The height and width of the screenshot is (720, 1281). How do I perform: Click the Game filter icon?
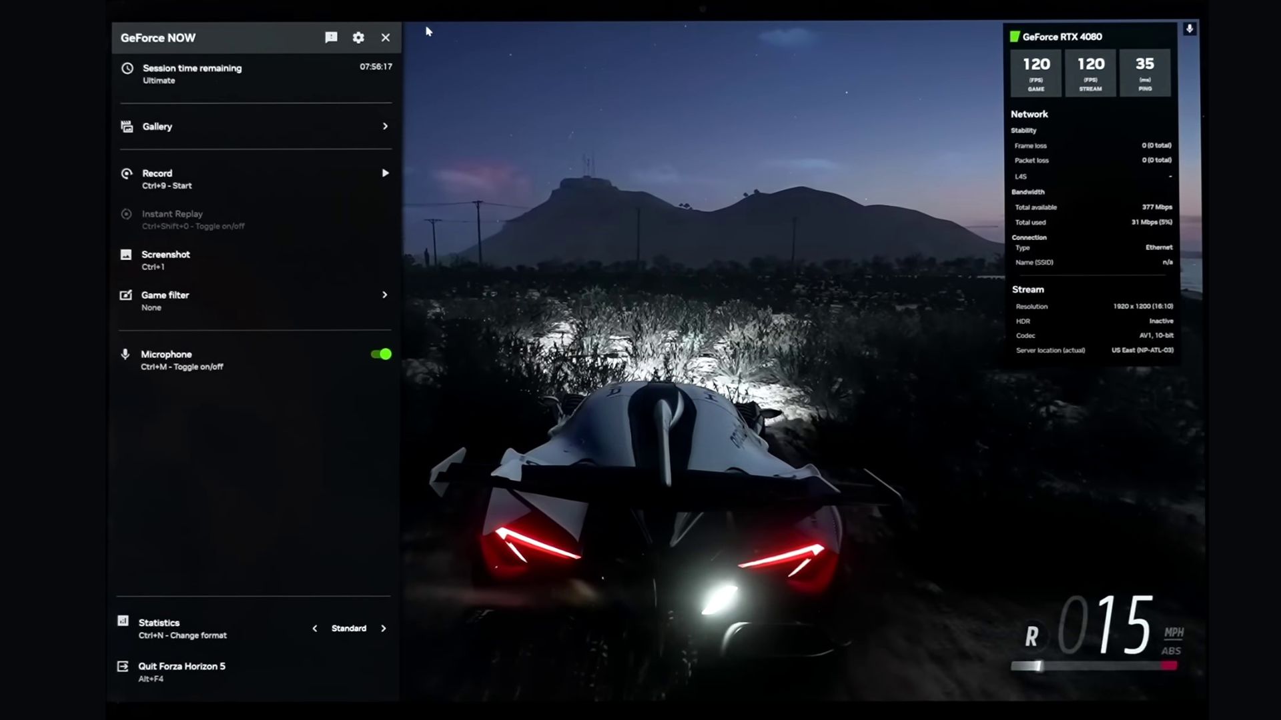[x=125, y=295]
